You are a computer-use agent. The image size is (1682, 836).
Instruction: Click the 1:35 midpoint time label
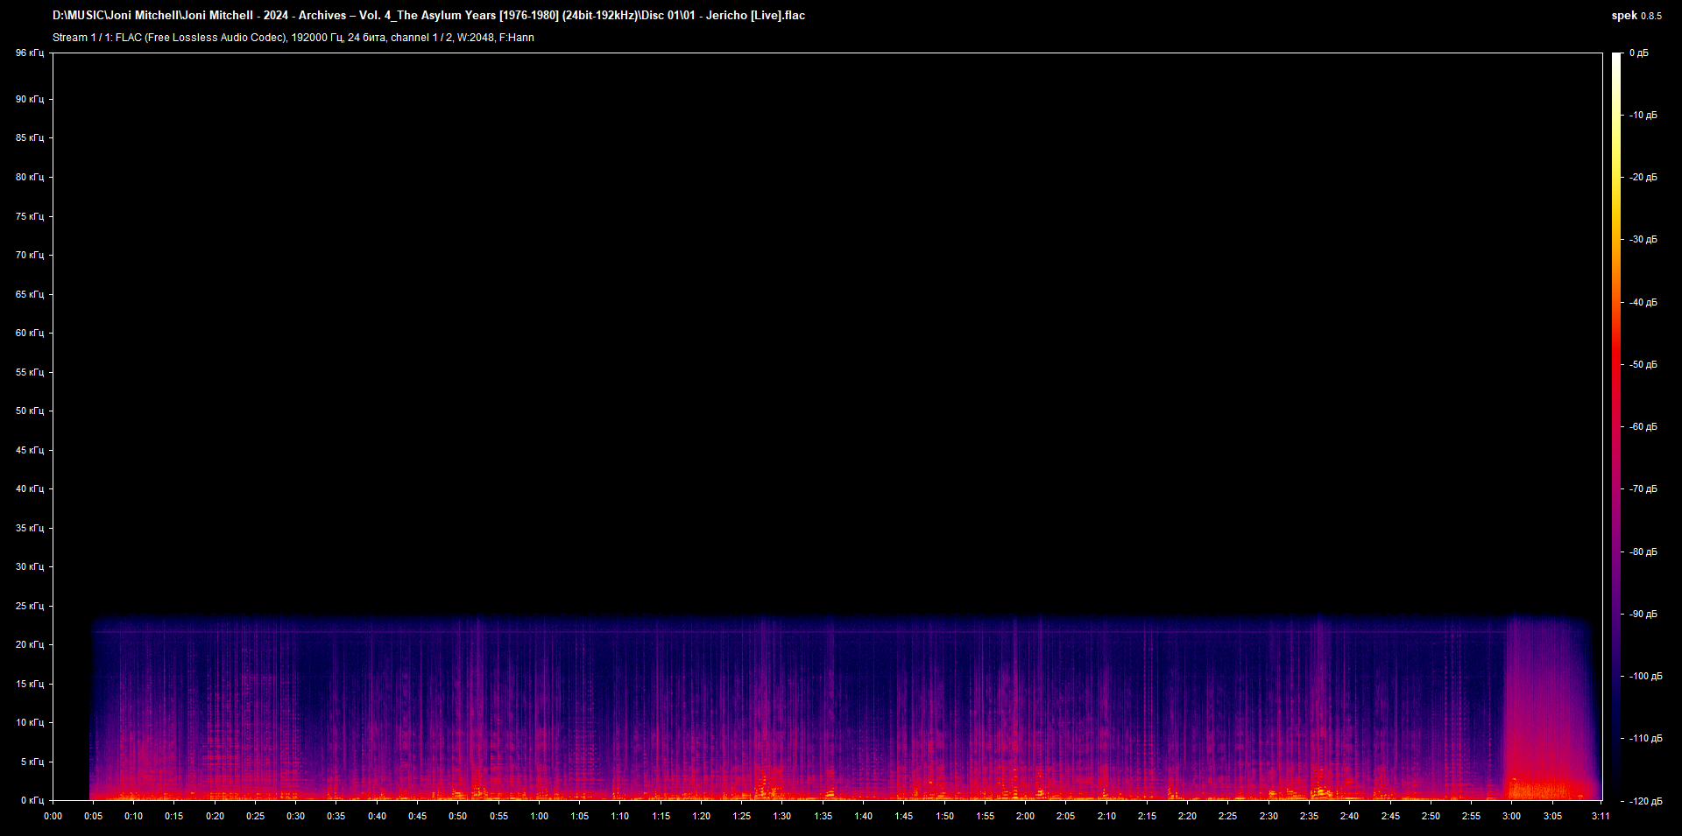(x=823, y=816)
